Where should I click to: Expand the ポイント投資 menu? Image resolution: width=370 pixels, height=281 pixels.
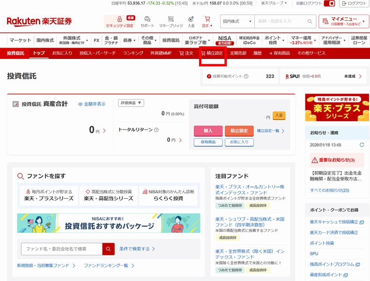[x=274, y=40]
